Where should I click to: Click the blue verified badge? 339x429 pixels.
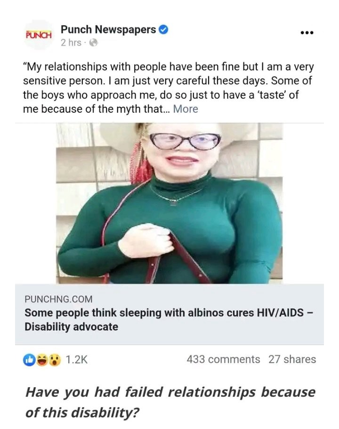(x=163, y=30)
